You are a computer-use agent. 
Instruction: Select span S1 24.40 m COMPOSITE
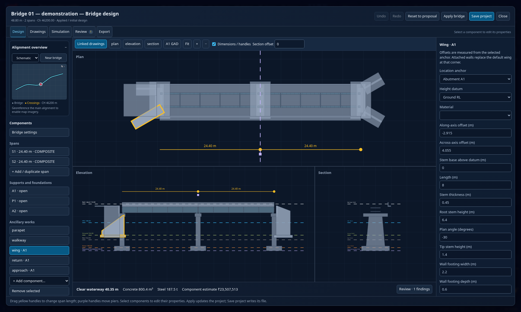point(39,152)
